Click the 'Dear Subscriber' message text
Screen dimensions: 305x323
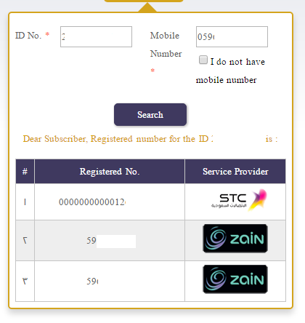pyautogui.click(x=150, y=139)
